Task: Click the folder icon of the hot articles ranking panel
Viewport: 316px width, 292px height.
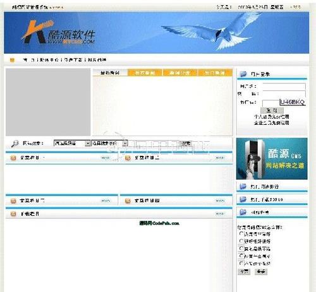Action: [243, 186]
